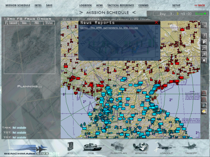210x157 pixels.
Task: Click the dark 3D block icon above weather
Action: (204, 105)
